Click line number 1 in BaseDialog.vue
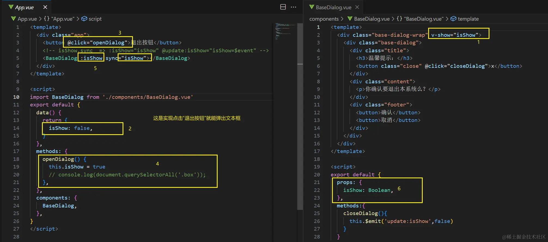The image size is (548, 242). click(x=318, y=27)
